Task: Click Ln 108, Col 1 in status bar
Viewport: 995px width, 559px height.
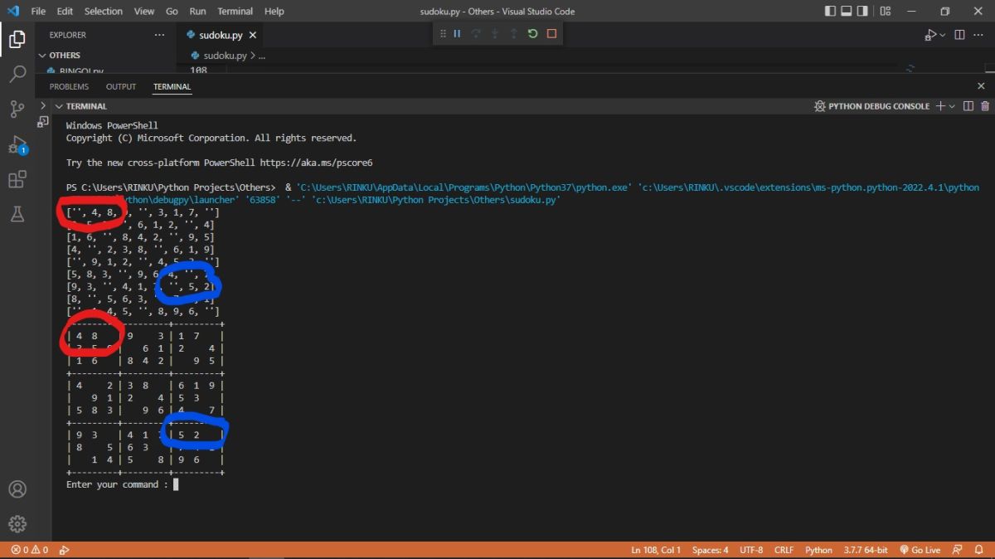Action: coord(656,550)
